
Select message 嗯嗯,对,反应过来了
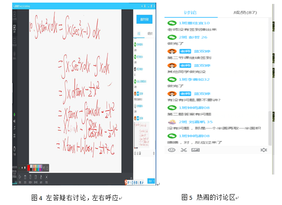[195, 142]
